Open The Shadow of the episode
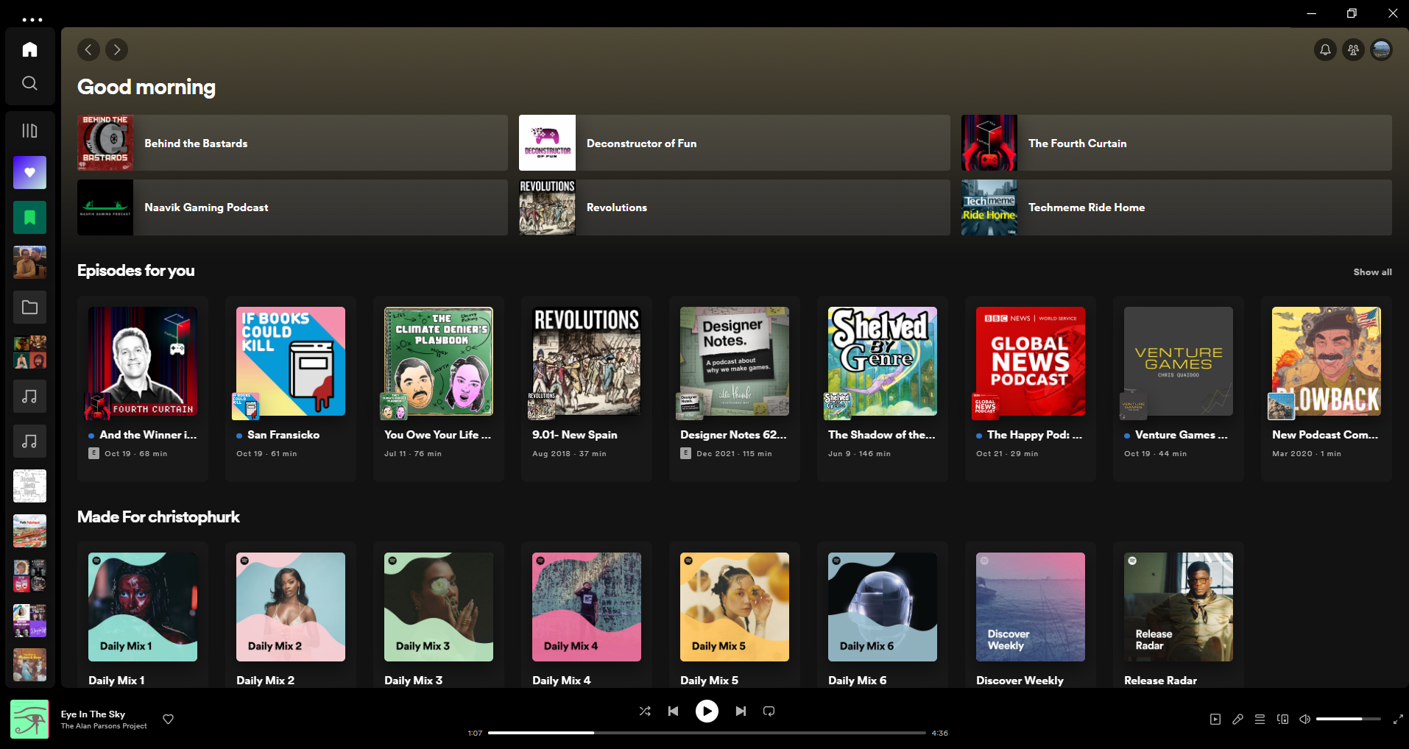 pyautogui.click(x=883, y=389)
